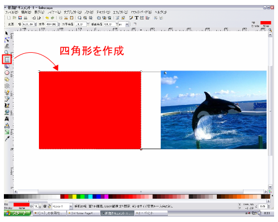Select the Rectangle tool
This screenshot has width=278, height=222.
click(x=7, y=59)
